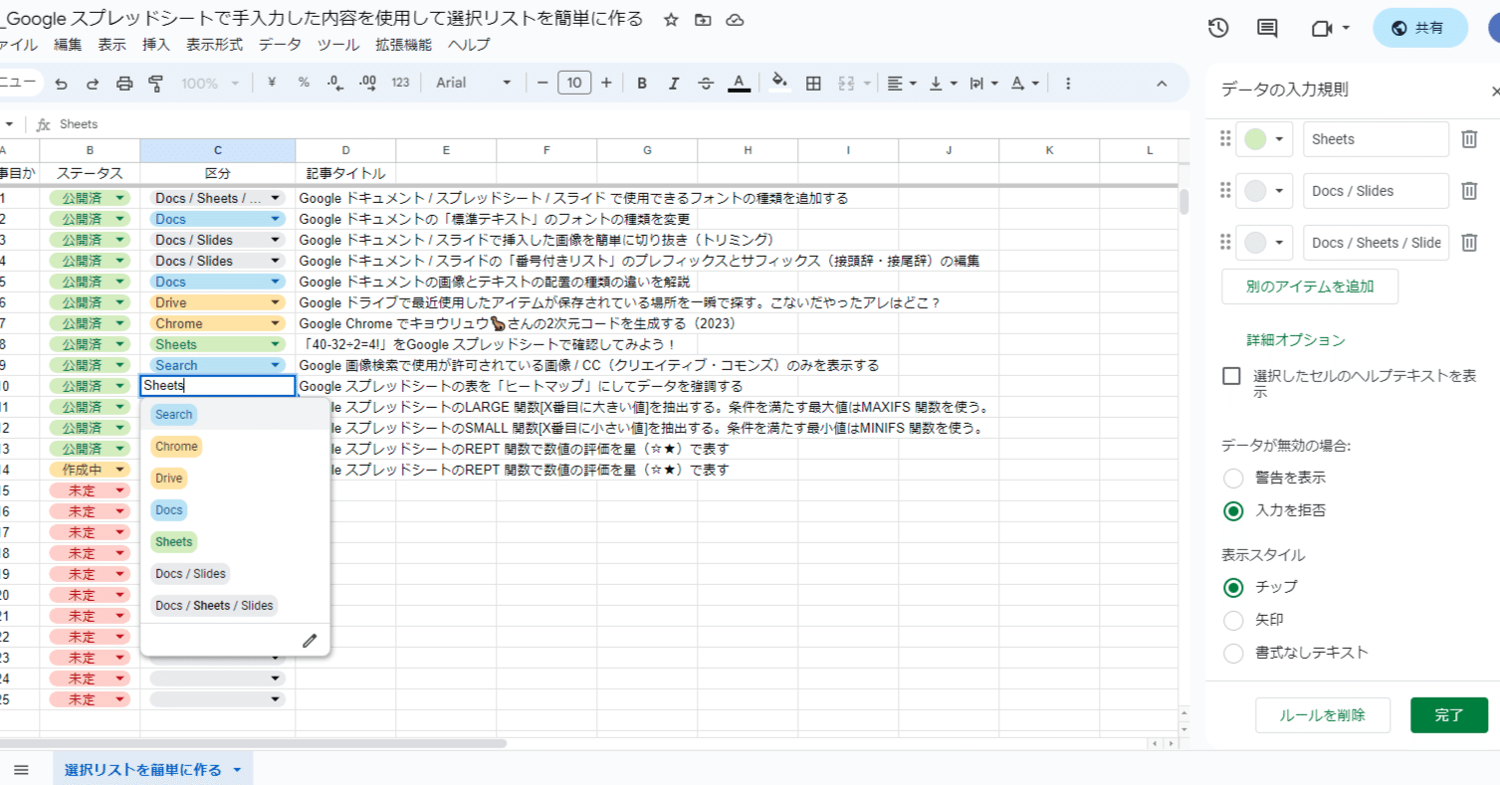The image size is (1500, 785).
Task: Select the Merge cells icon
Action: tap(845, 83)
